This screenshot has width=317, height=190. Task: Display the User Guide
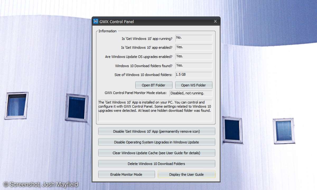pos(187,174)
